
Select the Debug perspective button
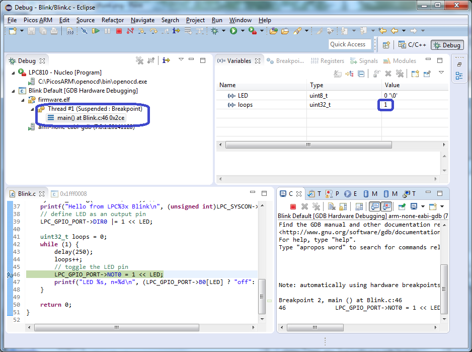tap(447, 45)
